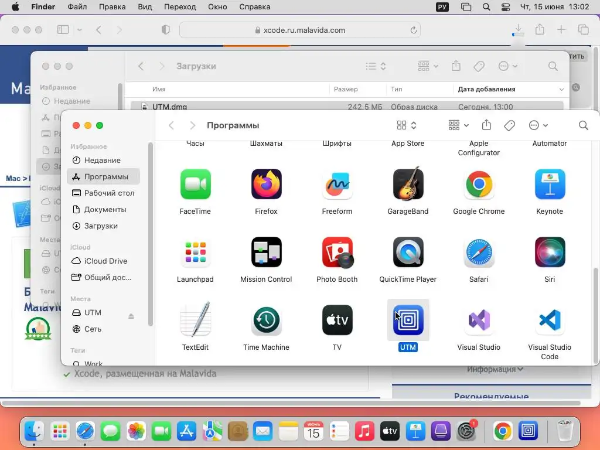
Task: Select the Mission Control app icon
Action: pos(267,252)
